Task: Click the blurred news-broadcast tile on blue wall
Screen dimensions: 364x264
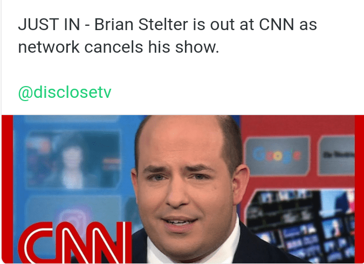Action: click(x=73, y=159)
